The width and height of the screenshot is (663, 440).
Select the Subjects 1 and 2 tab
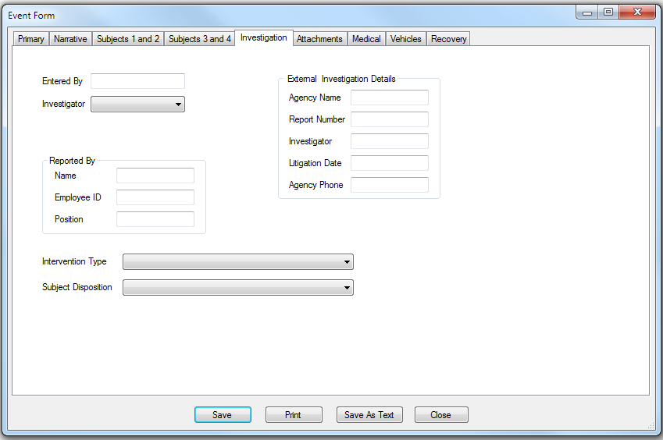pos(128,39)
